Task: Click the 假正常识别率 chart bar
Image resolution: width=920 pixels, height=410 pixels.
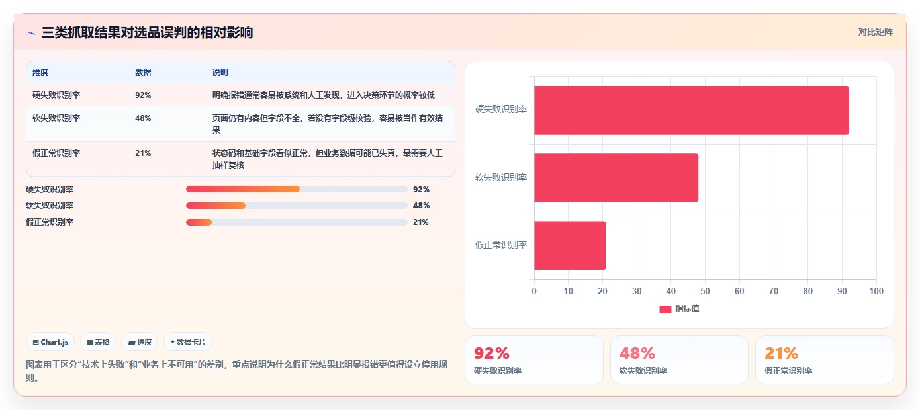Action: coord(570,245)
